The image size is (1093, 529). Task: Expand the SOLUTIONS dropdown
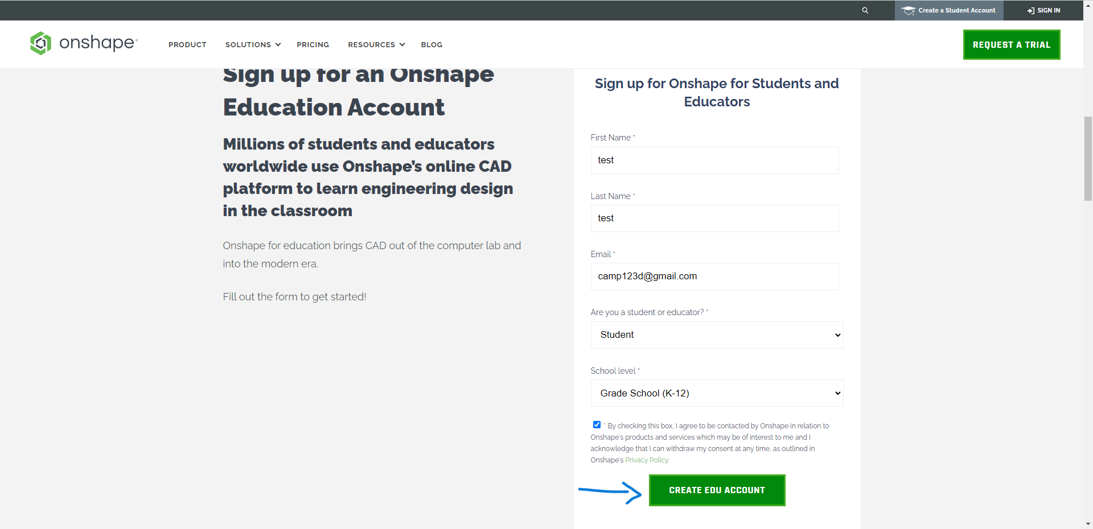252,44
